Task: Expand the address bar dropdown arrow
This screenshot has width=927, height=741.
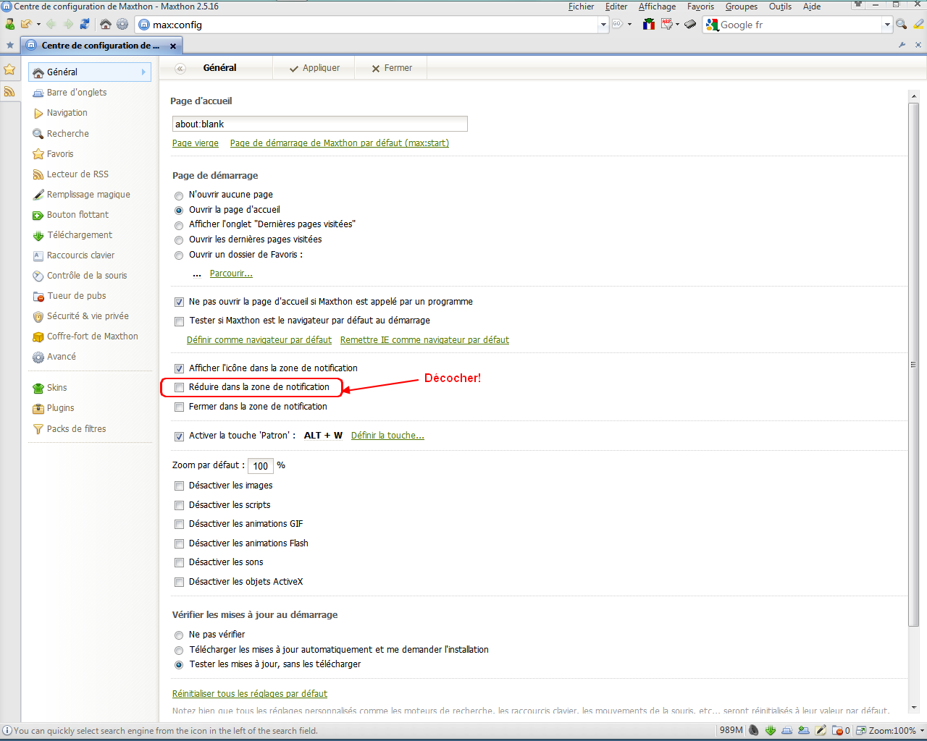Action: (603, 25)
